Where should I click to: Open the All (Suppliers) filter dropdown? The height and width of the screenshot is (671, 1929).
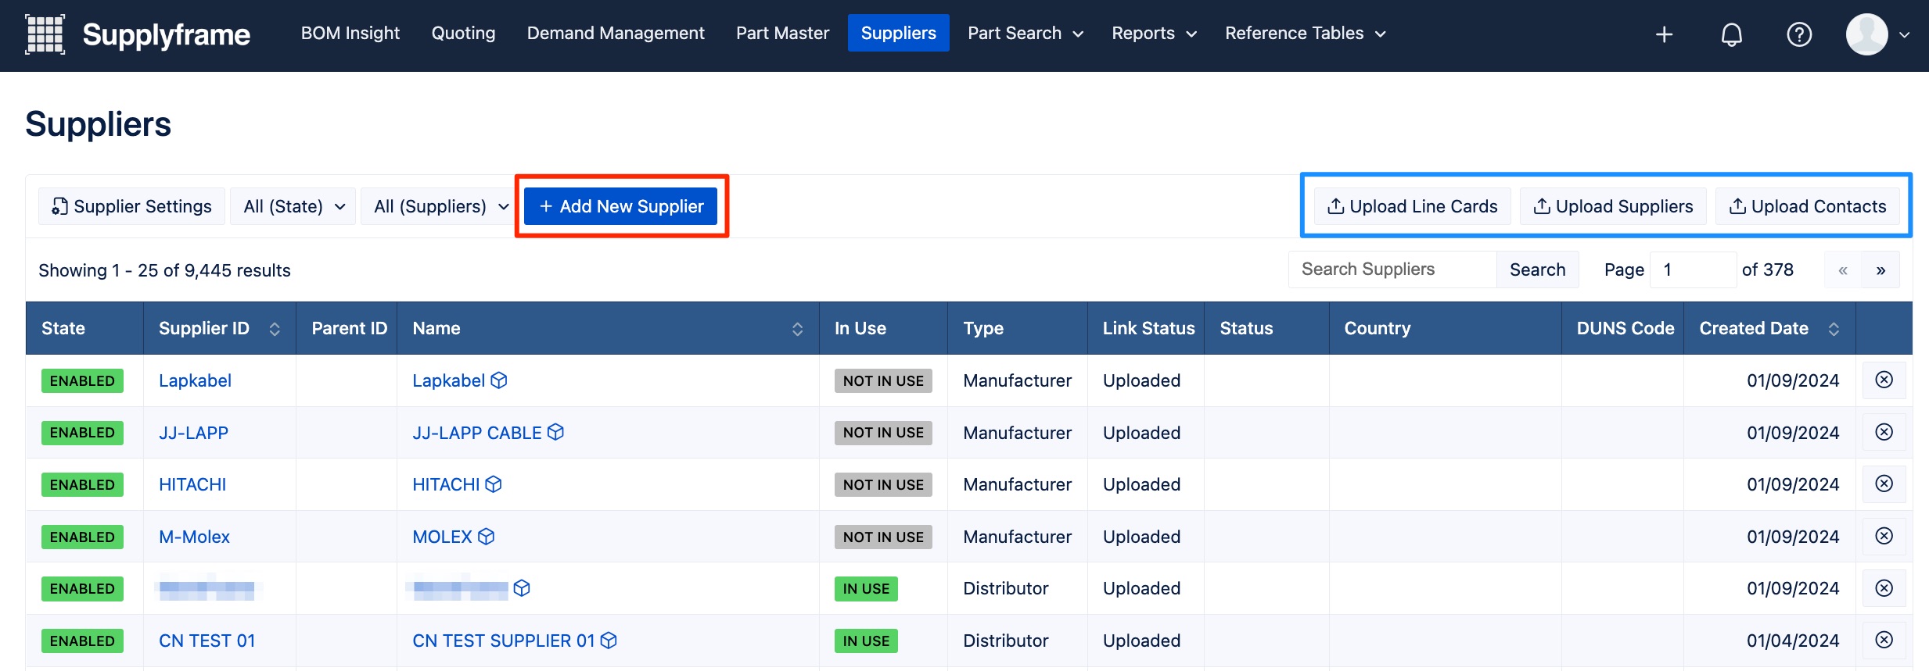tap(440, 206)
